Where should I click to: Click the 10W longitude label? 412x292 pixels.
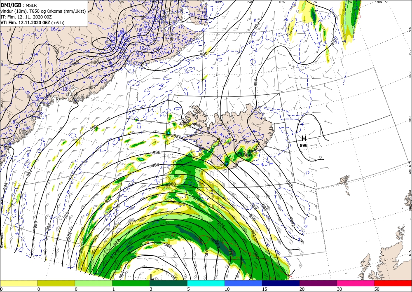282,2
